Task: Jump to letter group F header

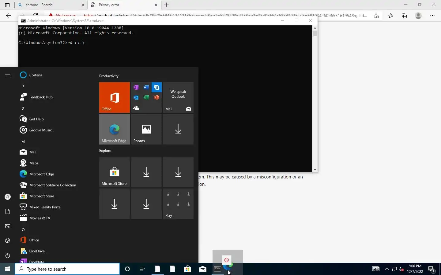Action: [23, 87]
